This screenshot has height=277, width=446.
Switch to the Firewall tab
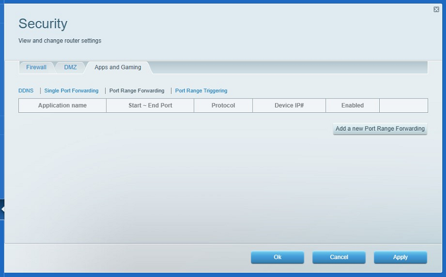[36, 67]
